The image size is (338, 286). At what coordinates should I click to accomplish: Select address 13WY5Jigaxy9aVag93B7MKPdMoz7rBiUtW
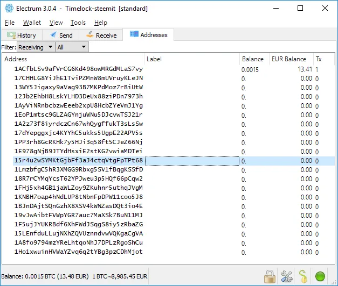tap(79, 87)
